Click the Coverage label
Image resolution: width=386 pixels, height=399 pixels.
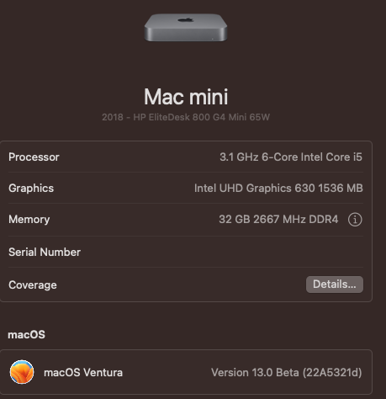[x=33, y=285]
